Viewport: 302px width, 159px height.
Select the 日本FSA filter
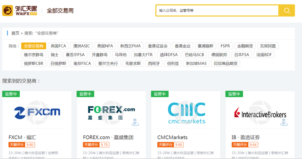pos(242,55)
